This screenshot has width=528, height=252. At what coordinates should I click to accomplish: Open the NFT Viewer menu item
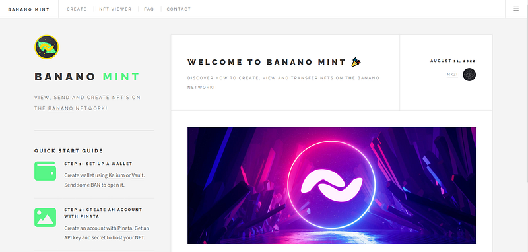(115, 9)
